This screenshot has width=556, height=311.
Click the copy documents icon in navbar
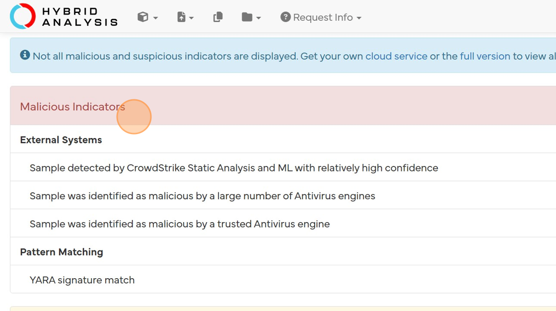(x=218, y=17)
